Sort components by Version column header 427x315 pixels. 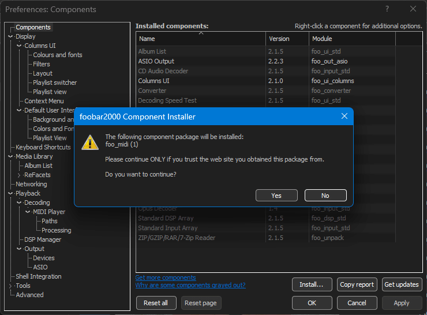coord(287,39)
